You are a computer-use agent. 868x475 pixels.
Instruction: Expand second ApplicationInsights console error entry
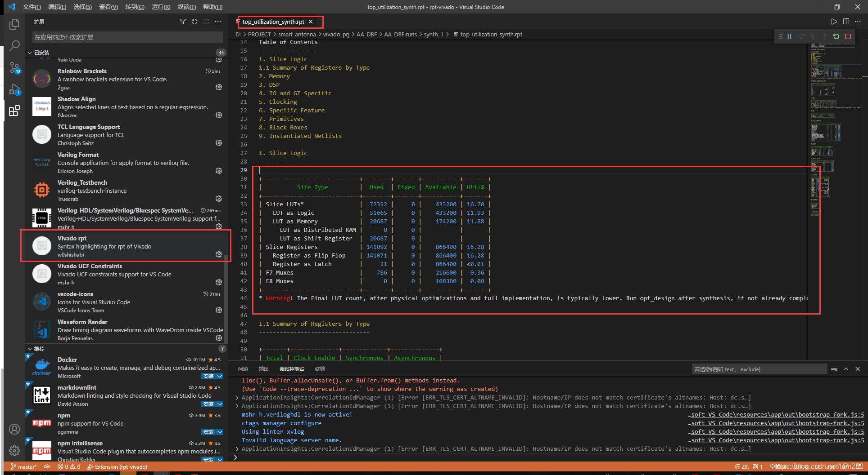(x=237, y=406)
